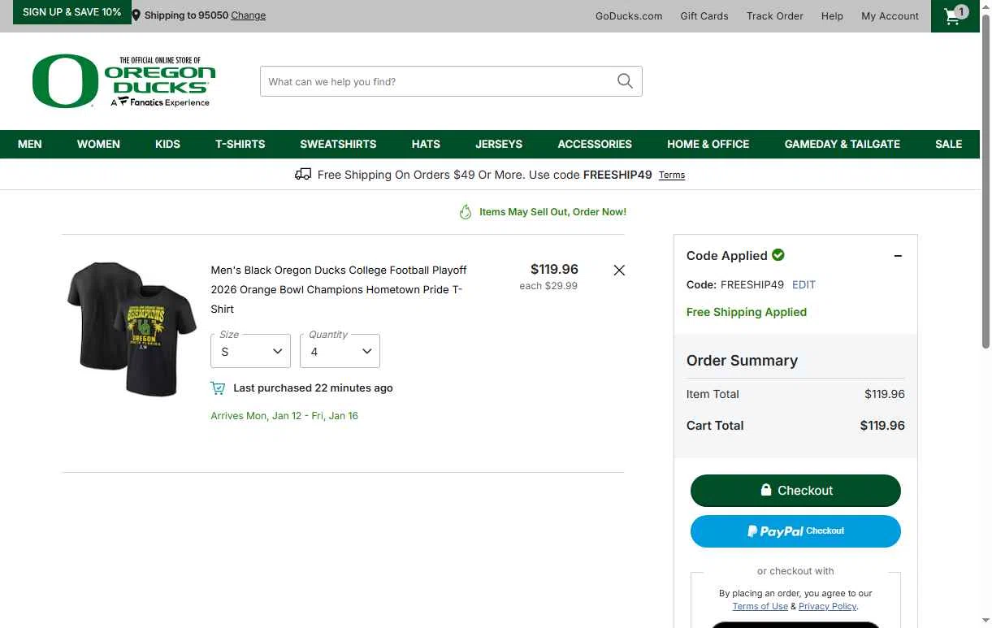
Task: Click the Item Total label
Action: pyautogui.click(x=713, y=394)
